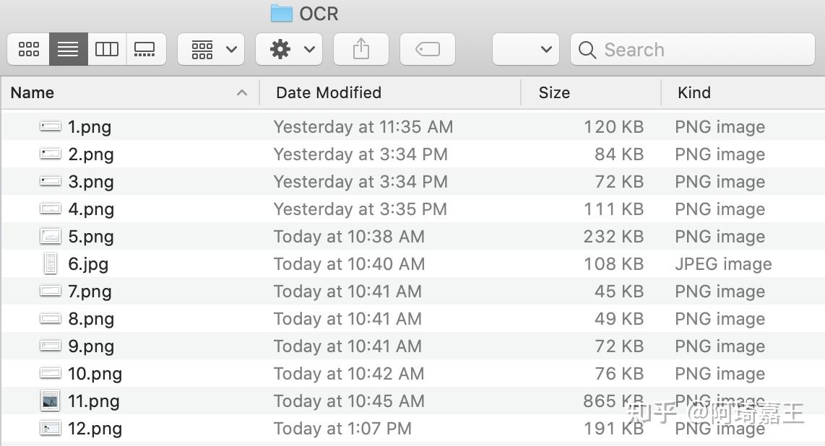Sort files by Date Modified column
Viewport: 825px width, 446px height.
pyautogui.click(x=329, y=92)
